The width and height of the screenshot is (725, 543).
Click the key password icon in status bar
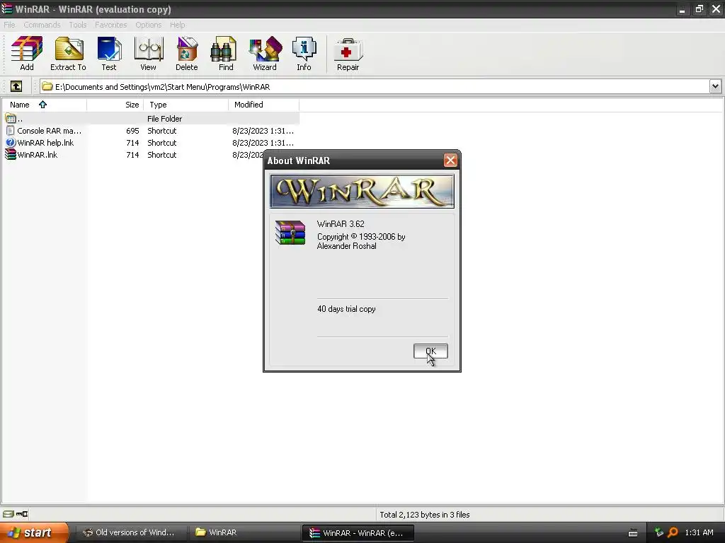(x=22, y=514)
